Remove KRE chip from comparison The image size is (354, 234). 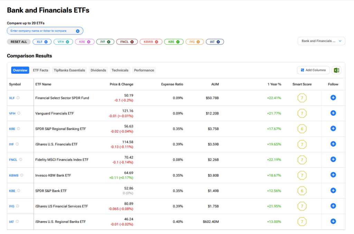pos(89,42)
